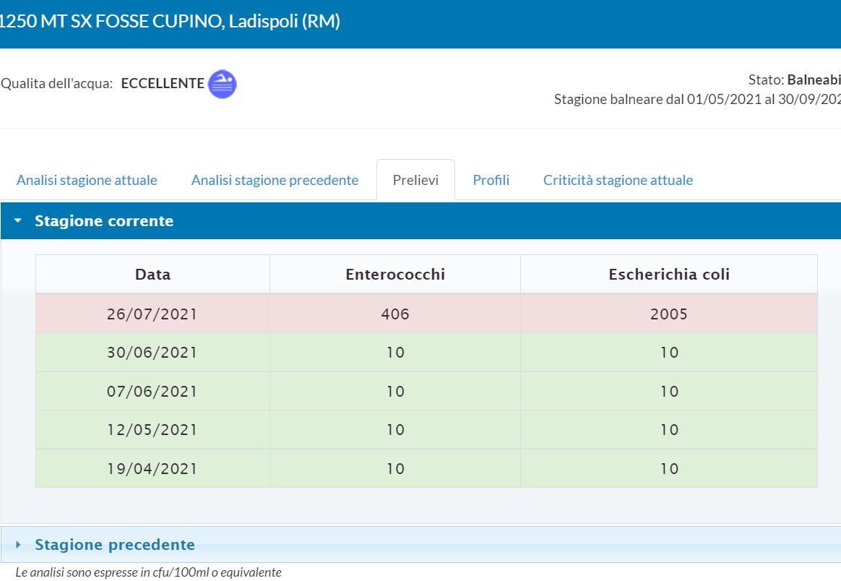Click the blue swimmer water quality icon
This screenshot has width=841, height=581.
222,85
